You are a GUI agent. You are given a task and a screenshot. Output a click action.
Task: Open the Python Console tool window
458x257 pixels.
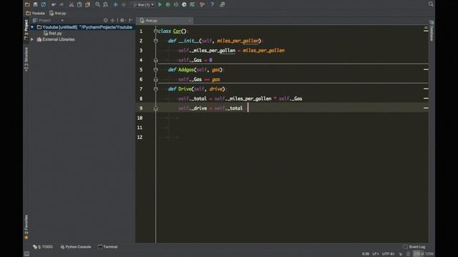pos(76,247)
